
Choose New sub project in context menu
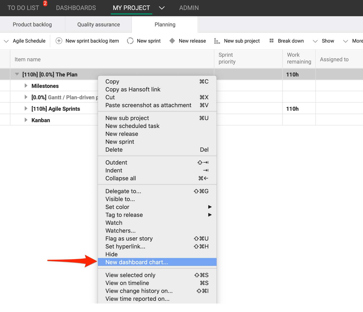coord(157,118)
